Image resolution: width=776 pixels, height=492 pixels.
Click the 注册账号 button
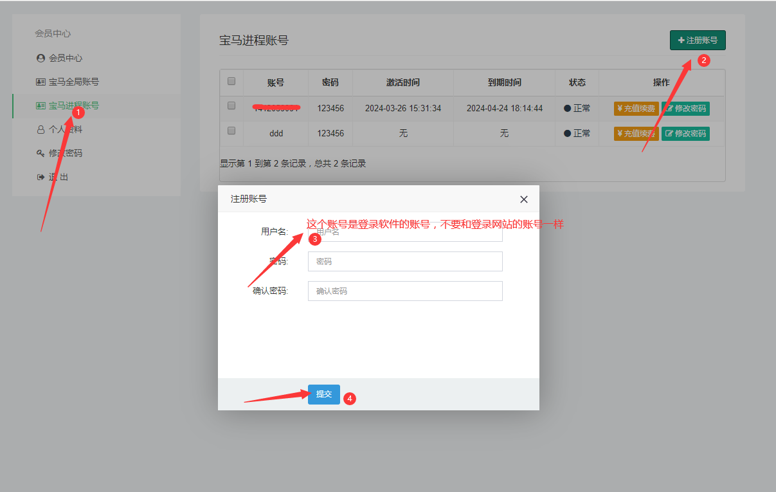point(698,40)
